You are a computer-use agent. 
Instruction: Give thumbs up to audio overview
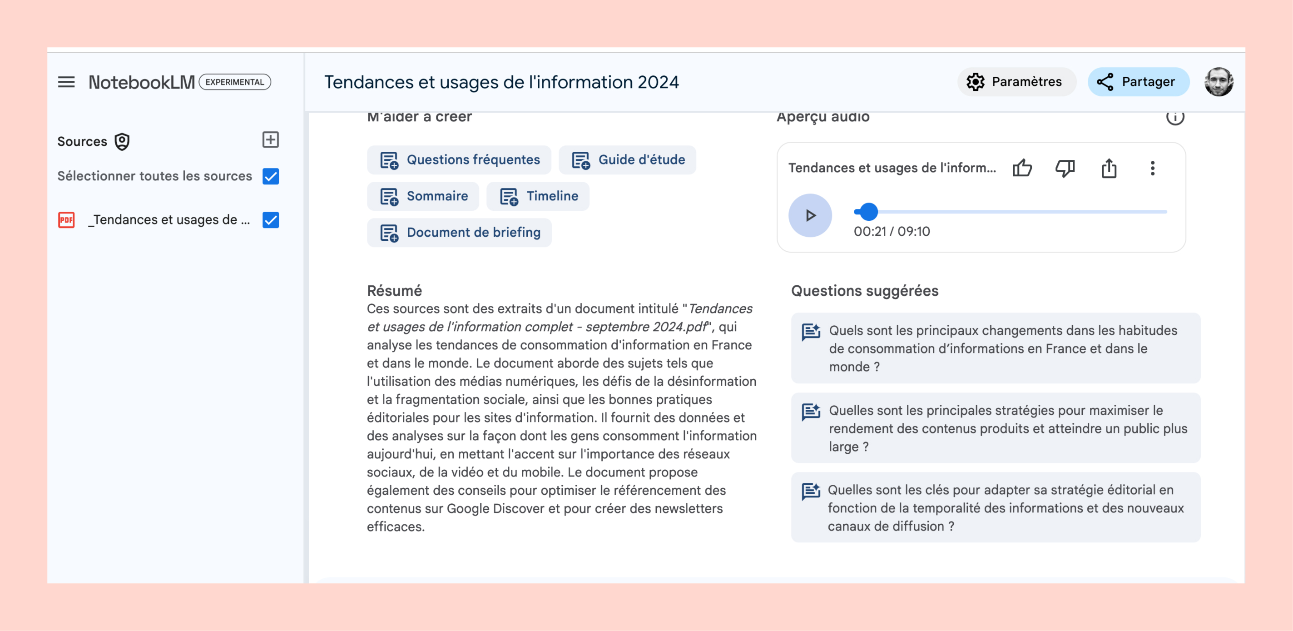point(1021,168)
